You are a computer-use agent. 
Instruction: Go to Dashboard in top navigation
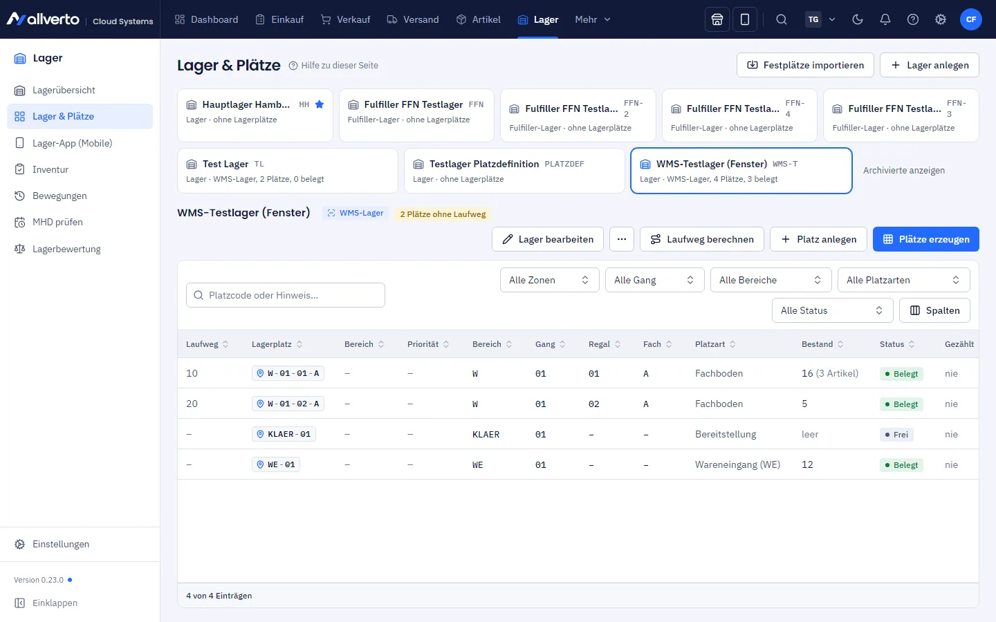coord(206,19)
